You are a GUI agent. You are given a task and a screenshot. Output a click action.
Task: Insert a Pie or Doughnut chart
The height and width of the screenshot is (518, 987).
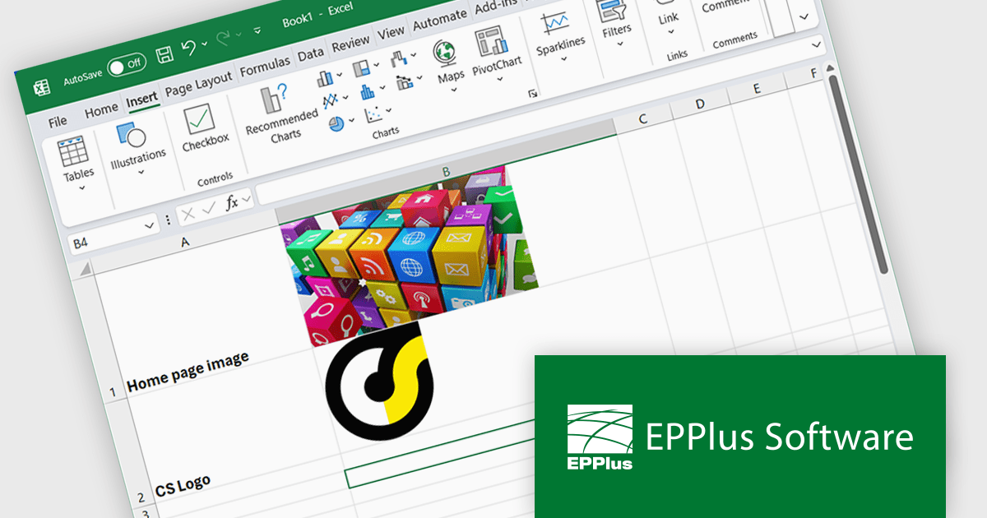(336, 123)
